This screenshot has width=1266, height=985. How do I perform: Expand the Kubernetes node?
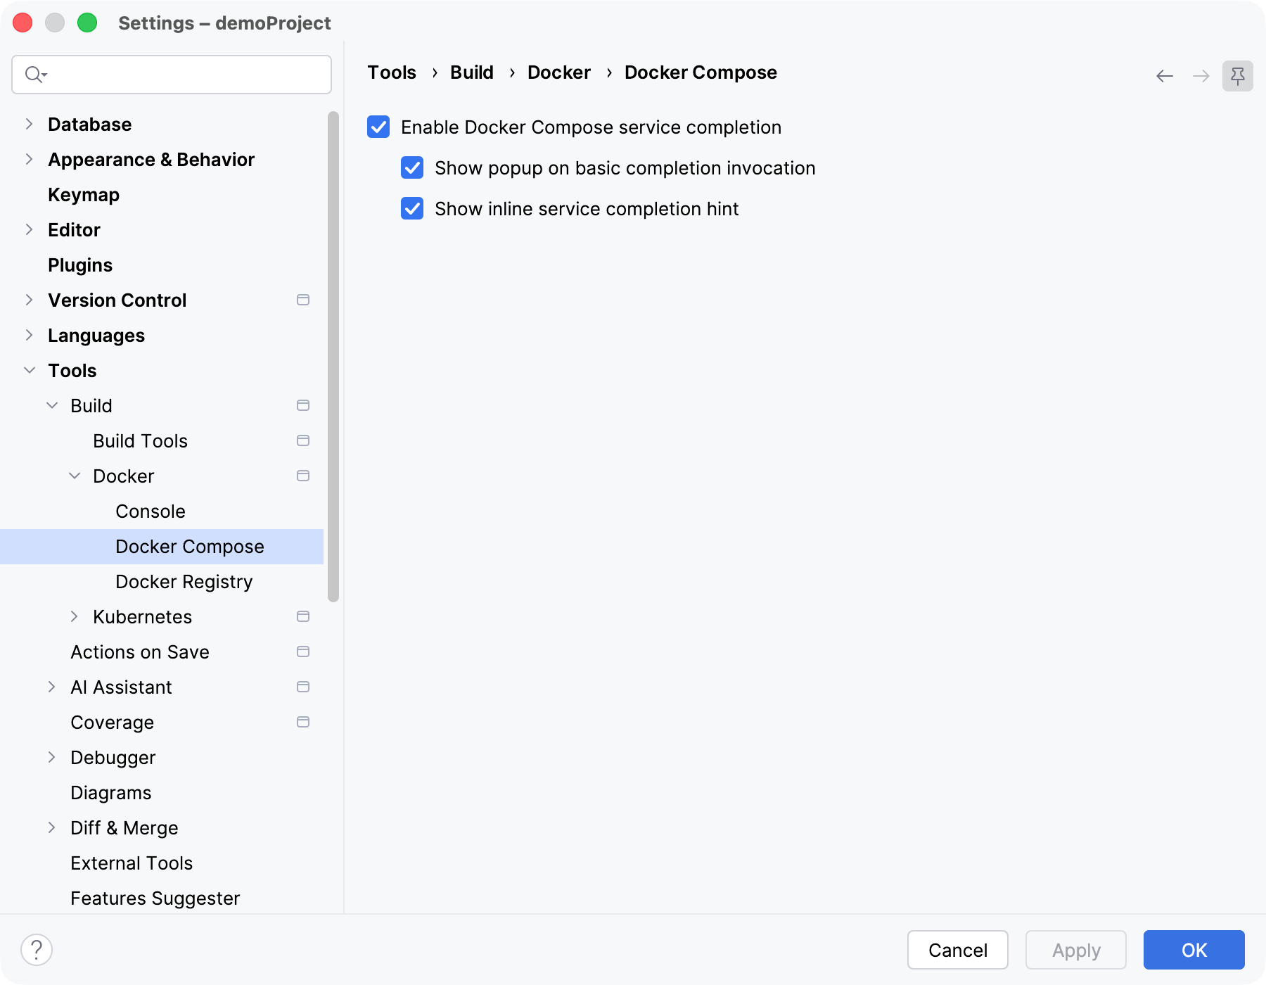74,616
